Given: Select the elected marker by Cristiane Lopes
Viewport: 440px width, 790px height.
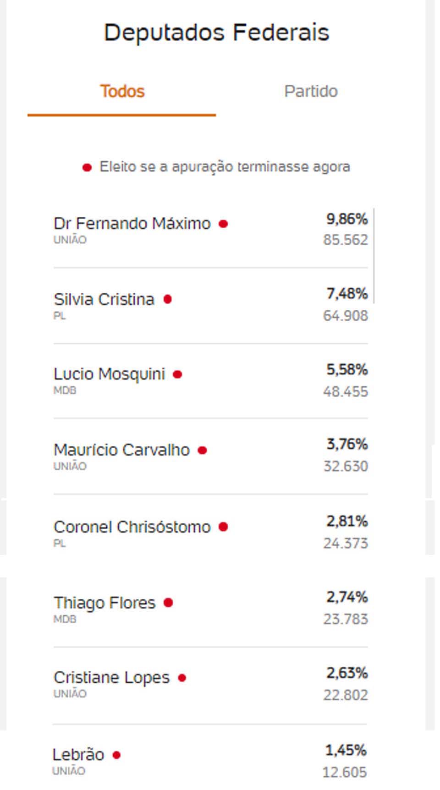Looking at the screenshot, I should [182, 678].
